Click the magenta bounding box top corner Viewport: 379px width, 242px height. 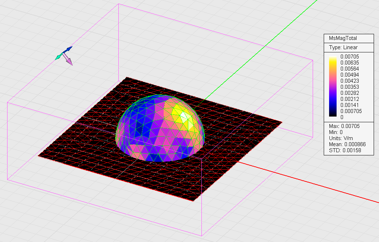point(119,4)
